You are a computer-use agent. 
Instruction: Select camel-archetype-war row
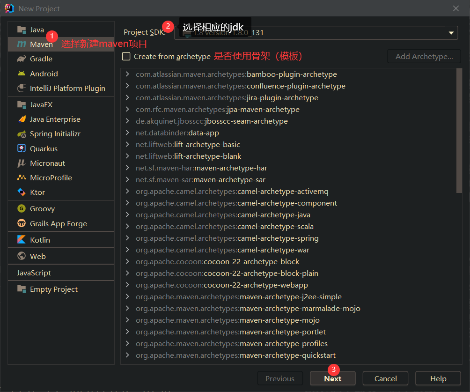point(288,250)
